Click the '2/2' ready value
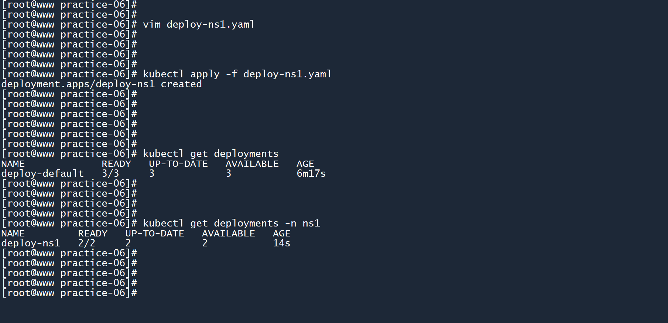This screenshot has width=668, height=323. (87, 243)
